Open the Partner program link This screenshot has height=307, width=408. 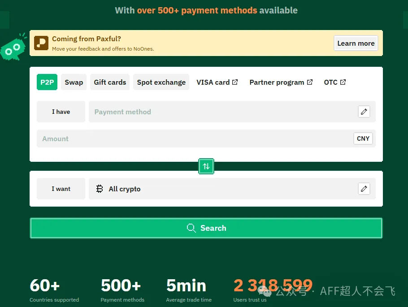tap(281, 82)
